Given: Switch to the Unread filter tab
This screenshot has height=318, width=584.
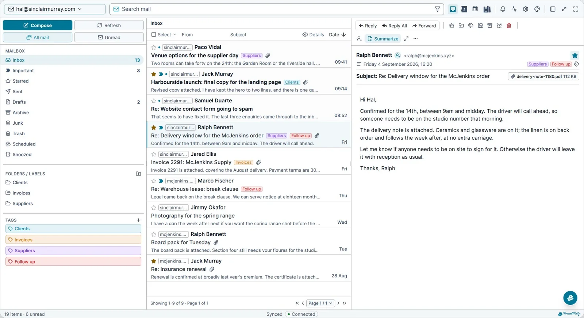Looking at the screenshot, I should coord(109,37).
